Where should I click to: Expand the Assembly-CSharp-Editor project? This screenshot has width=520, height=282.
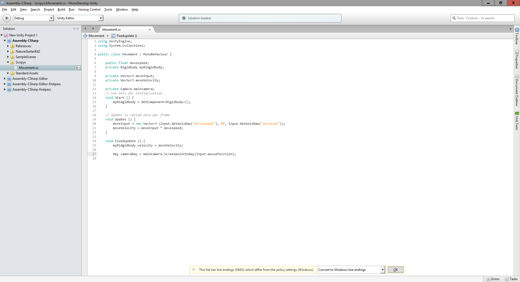(x=5, y=79)
